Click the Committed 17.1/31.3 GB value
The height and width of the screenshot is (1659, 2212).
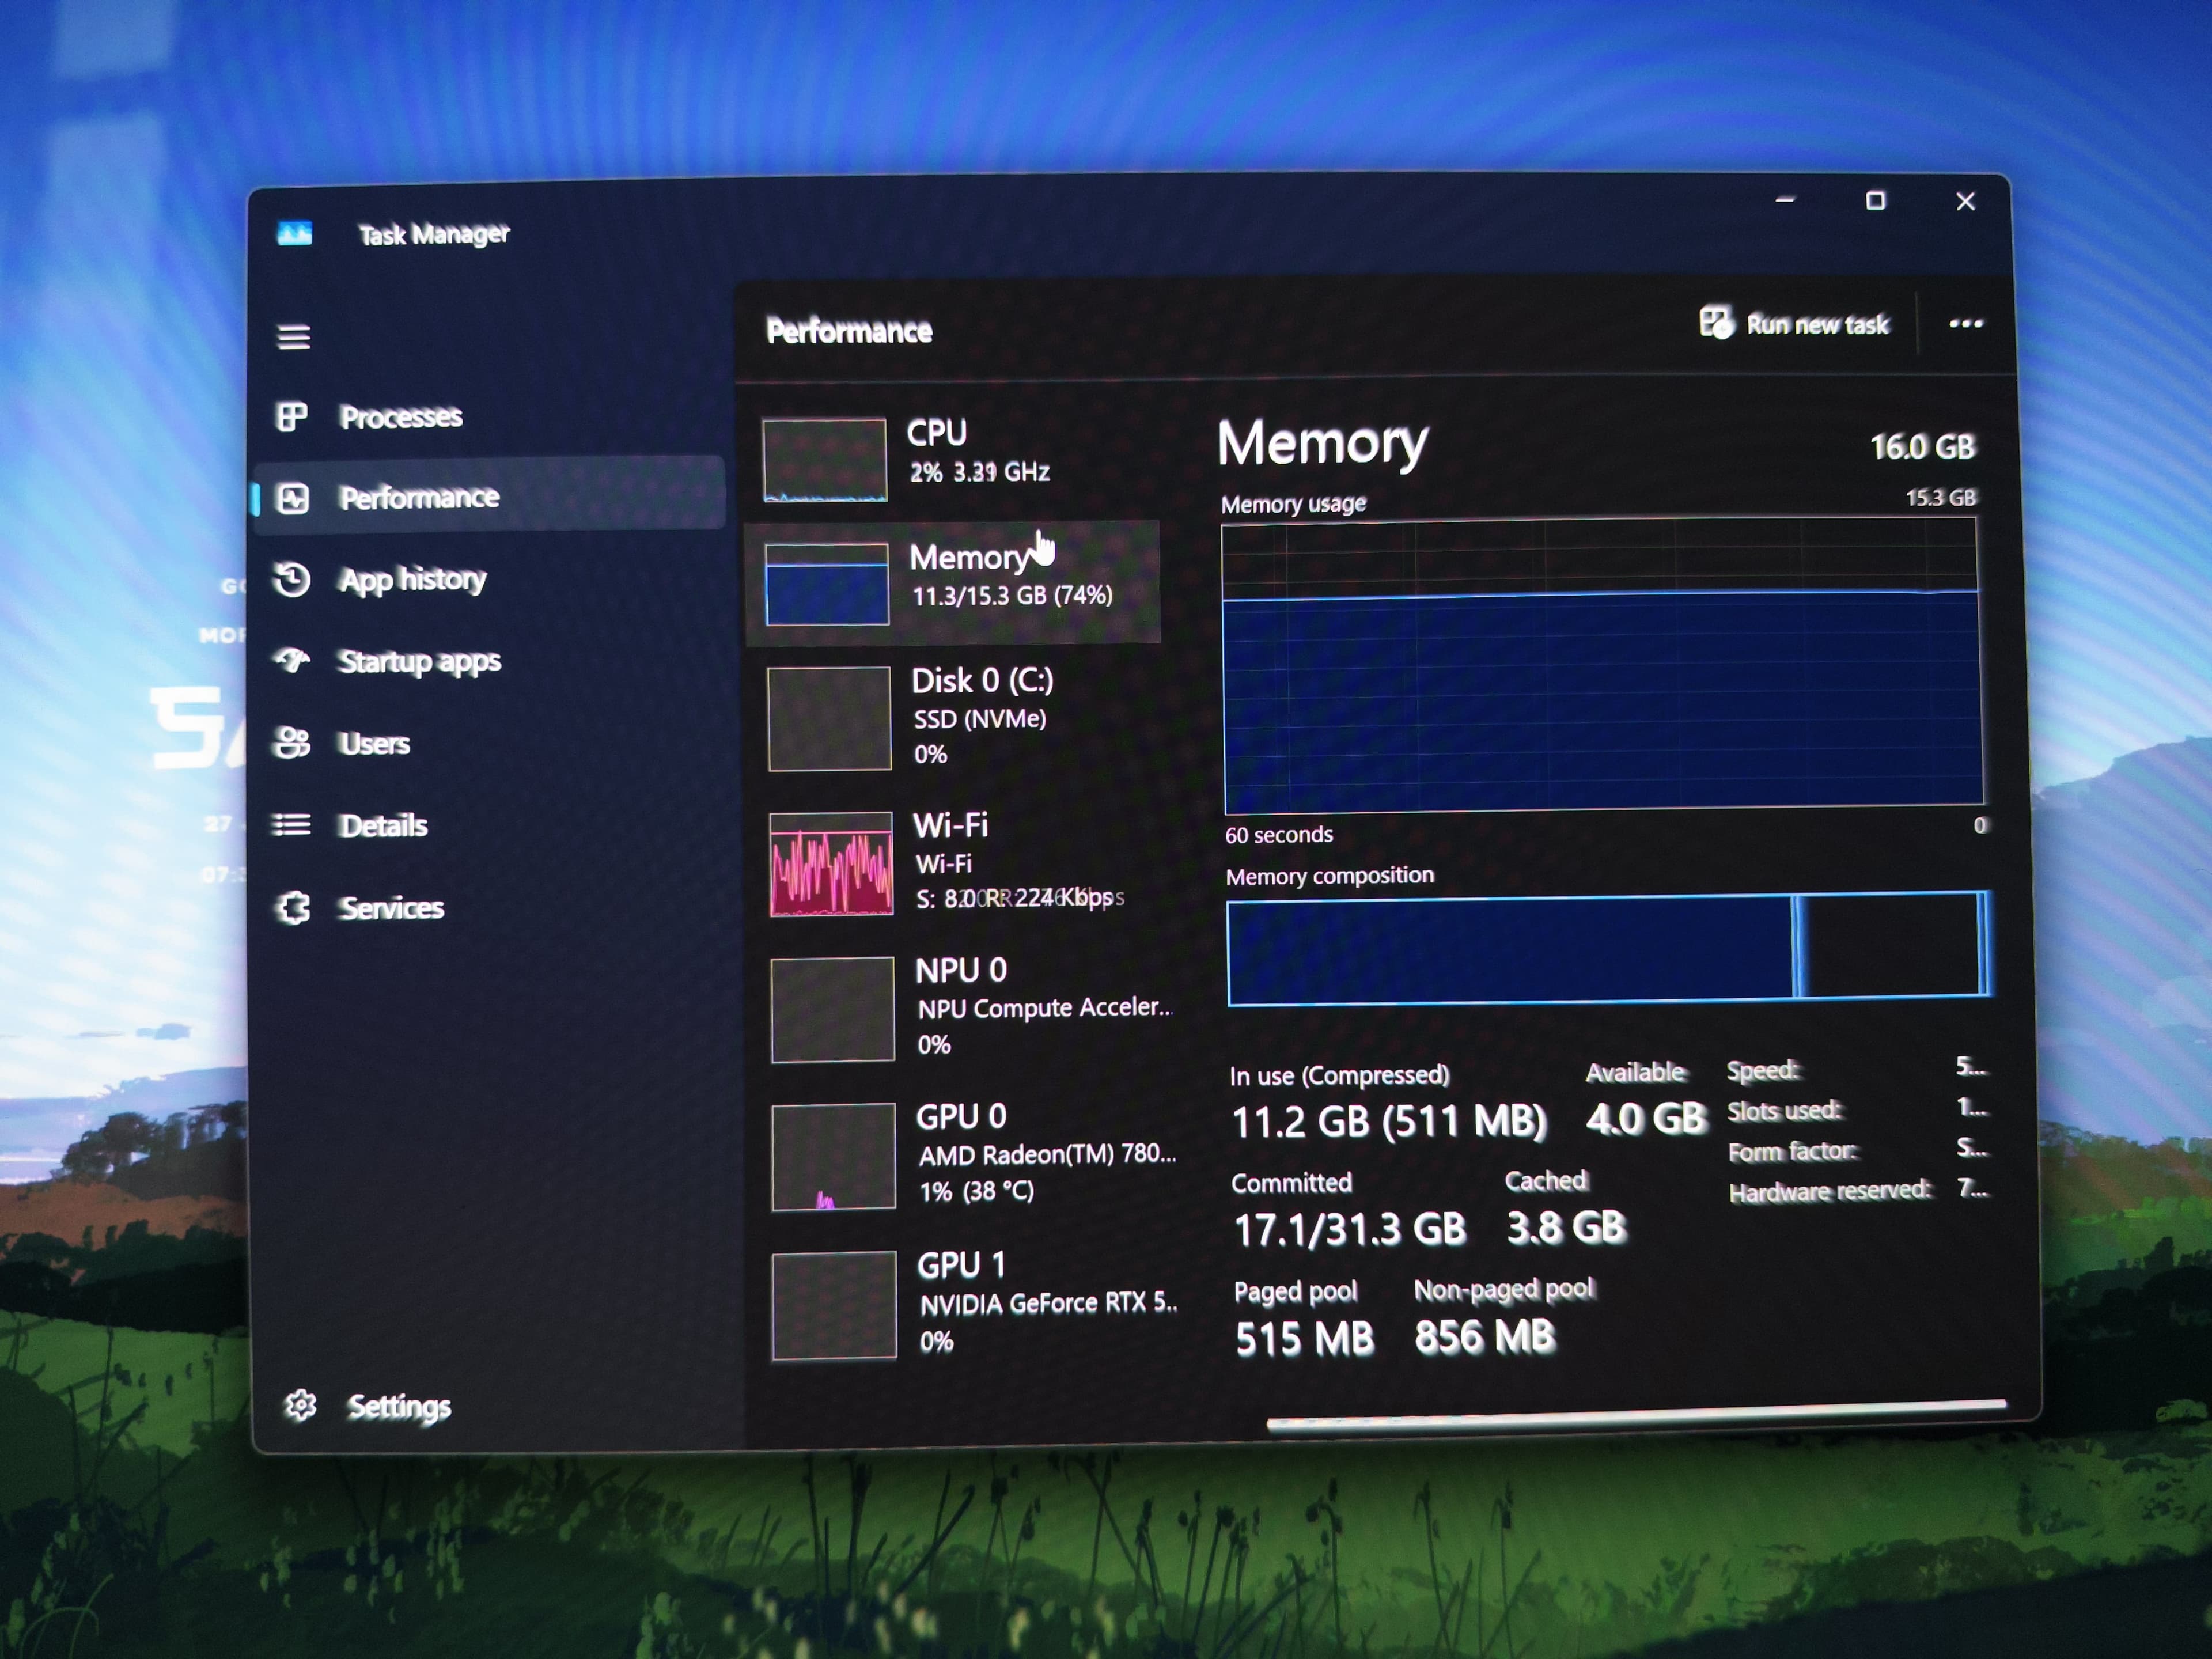[x=1350, y=1230]
